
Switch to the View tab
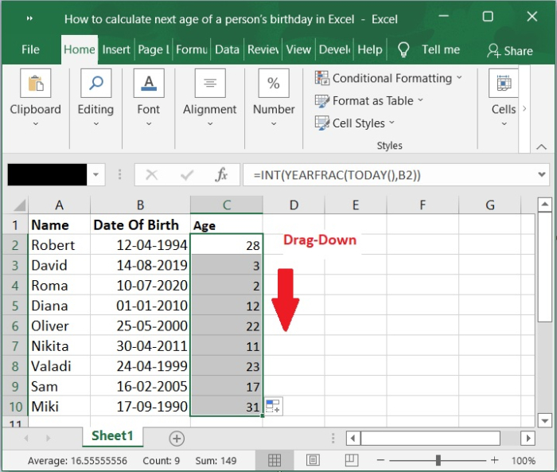[x=298, y=49]
